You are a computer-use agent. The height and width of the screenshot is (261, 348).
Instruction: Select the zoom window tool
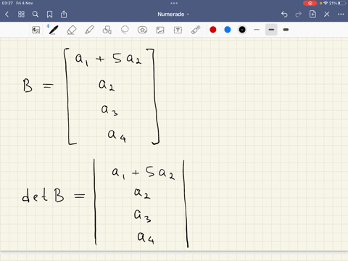click(36, 30)
